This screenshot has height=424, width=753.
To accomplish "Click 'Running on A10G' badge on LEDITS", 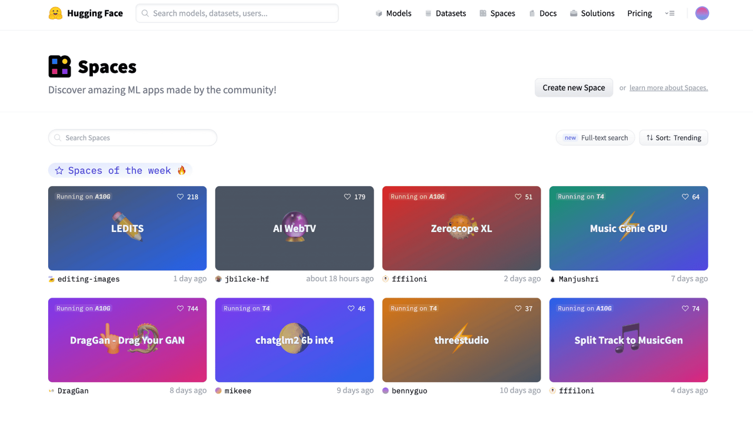I will tap(84, 197).
